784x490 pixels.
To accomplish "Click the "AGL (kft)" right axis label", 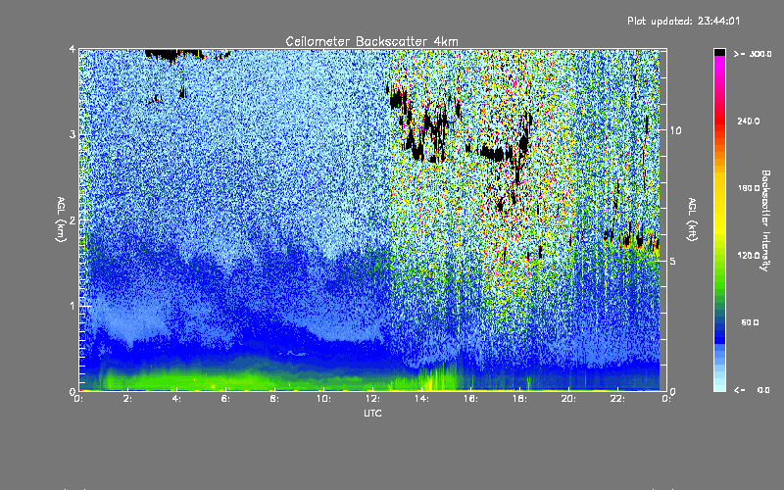I will point(693,220).
